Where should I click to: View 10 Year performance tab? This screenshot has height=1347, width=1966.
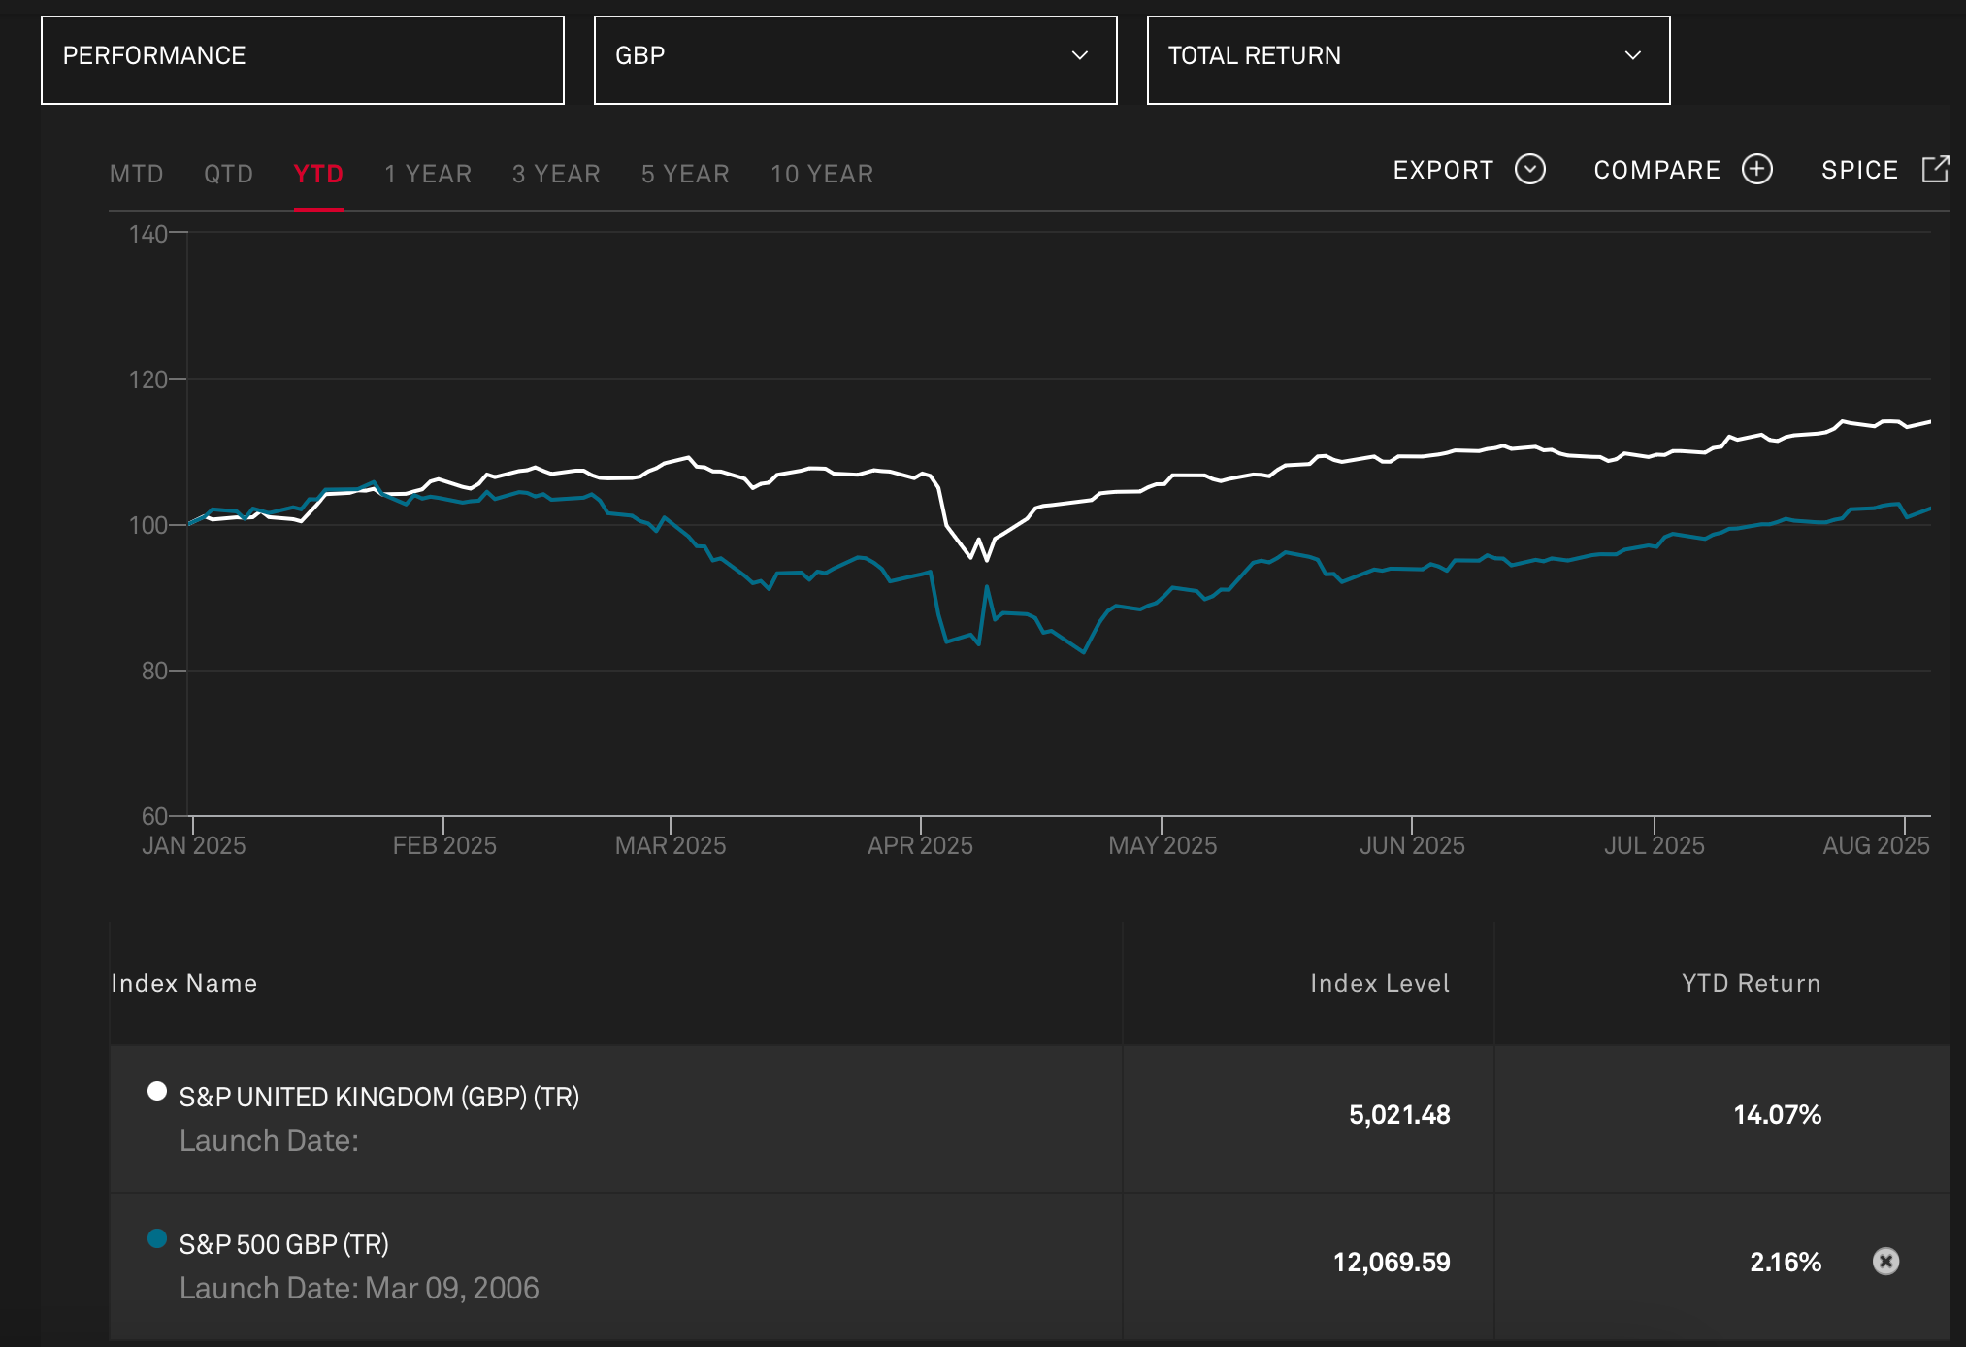822,174
